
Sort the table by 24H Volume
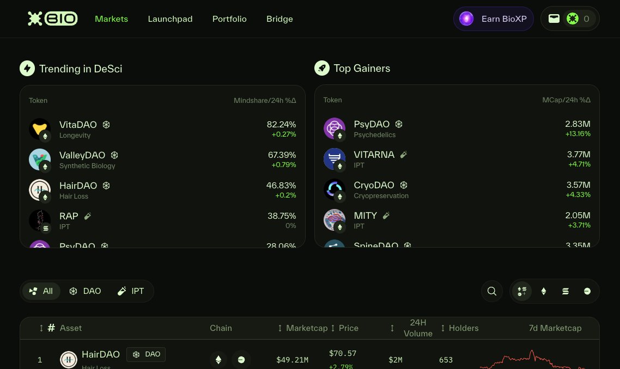(411, 328)
